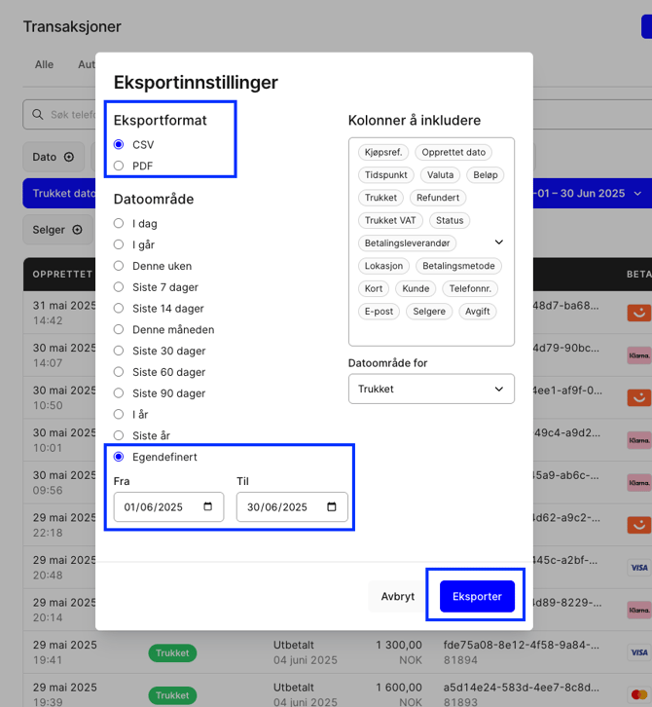Click amount '1 300,00' in the table
This screenshot has width=652, height=707.
pyautogui.click(x=399, y=645)
